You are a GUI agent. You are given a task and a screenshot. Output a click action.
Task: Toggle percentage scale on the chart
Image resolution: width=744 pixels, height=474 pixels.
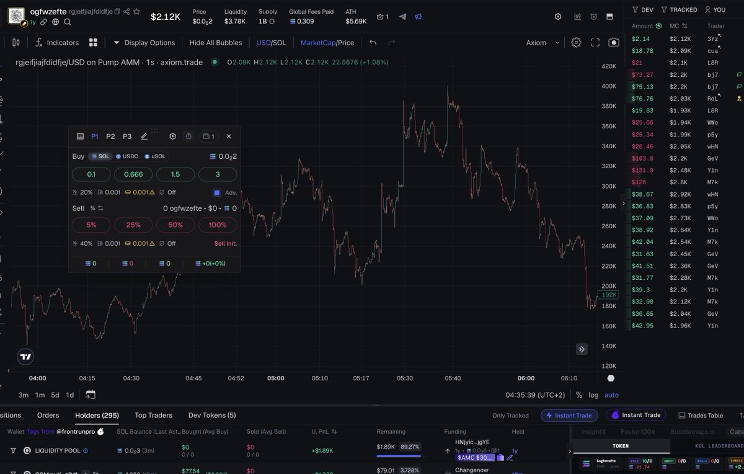(x=579, y=395)
